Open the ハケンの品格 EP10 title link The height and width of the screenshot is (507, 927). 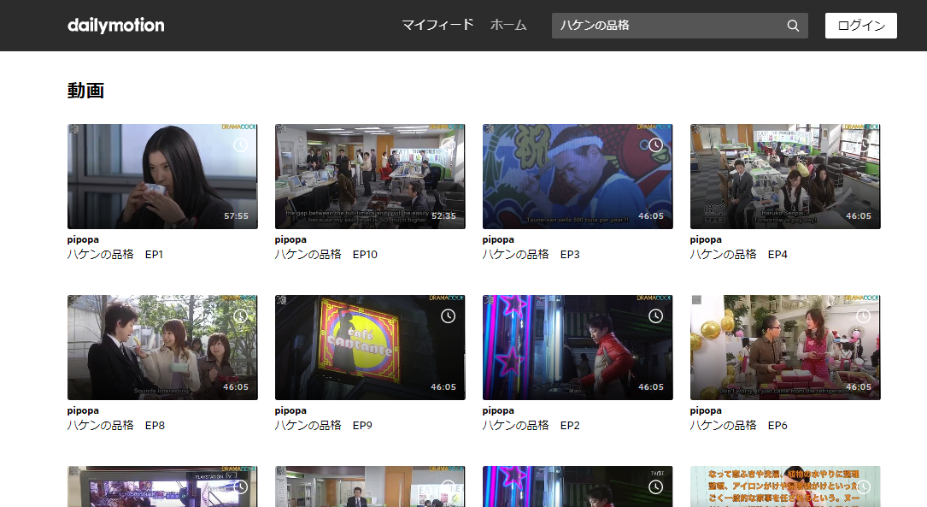(326, 255)
